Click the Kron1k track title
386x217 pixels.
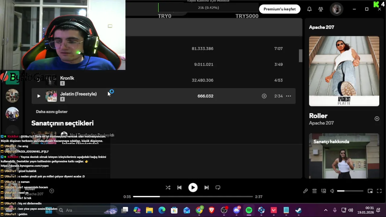coord(67,78)
